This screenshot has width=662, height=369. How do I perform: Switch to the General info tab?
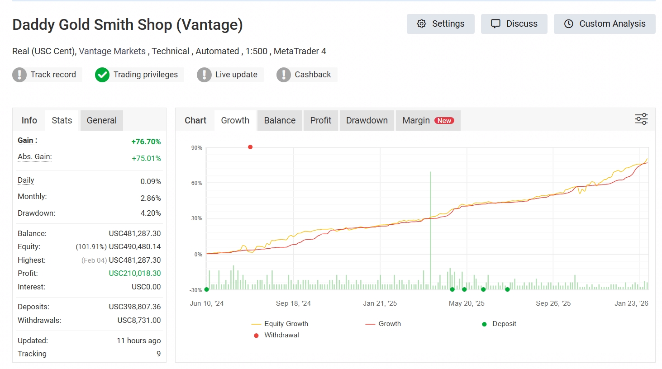coord(101,120)
